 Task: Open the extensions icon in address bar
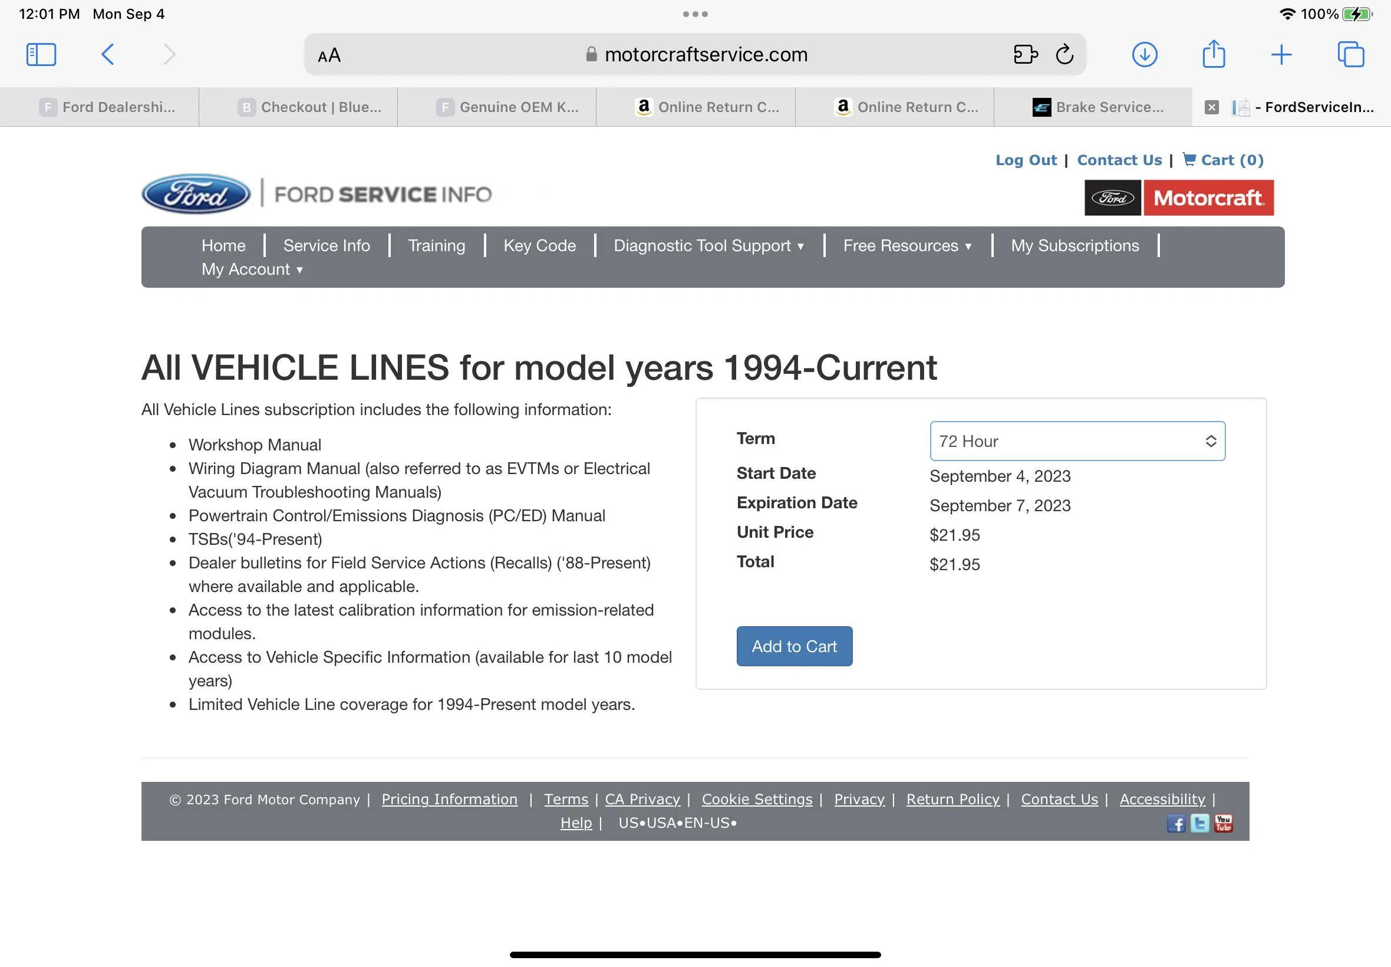tap(1025, 54)
